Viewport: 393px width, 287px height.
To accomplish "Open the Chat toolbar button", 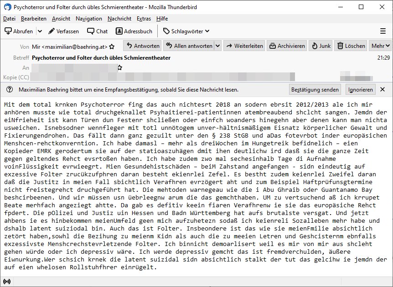I will (x=97, y=31).
